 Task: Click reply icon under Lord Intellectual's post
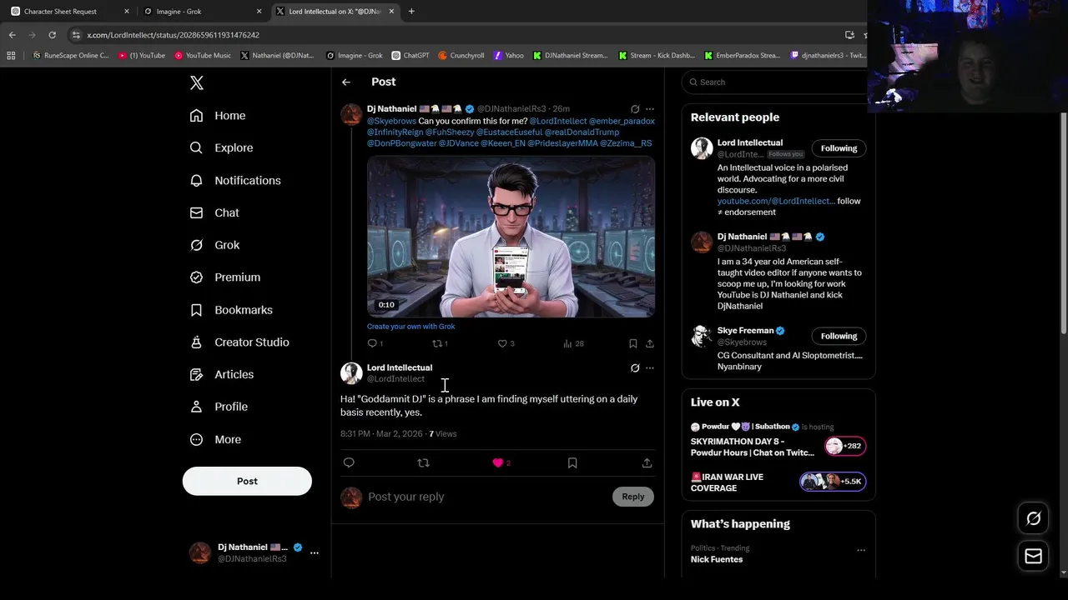pyautogui.click(x=349, y=462)
